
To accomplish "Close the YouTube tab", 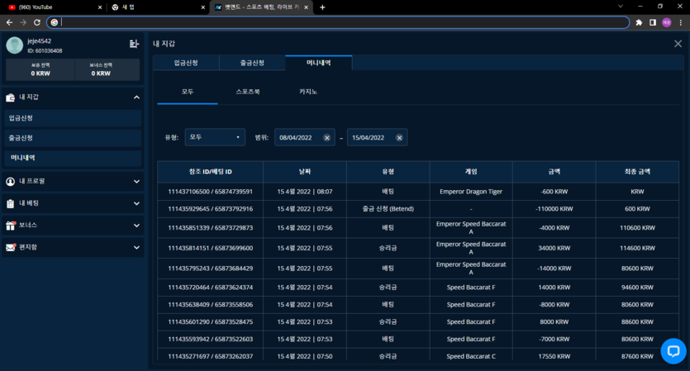I will 100,7.
